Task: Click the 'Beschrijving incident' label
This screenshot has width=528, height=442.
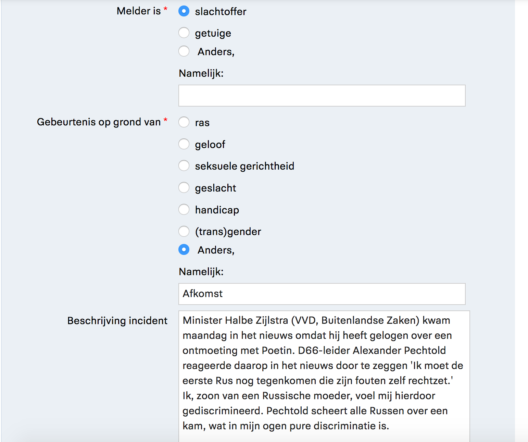Action: 117,321
